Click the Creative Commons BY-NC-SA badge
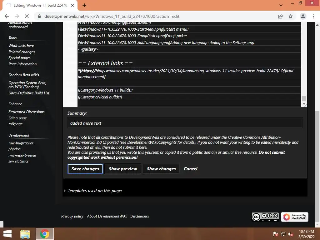The image size is (320, 240). pyautogui.click(x=265, y=217)
